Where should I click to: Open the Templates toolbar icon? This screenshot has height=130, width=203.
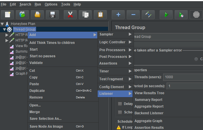click(x=22, y=14)
